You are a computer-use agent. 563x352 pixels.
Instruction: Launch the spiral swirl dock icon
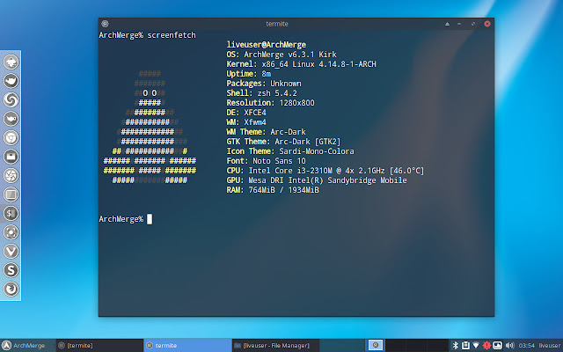click(11, 99)
